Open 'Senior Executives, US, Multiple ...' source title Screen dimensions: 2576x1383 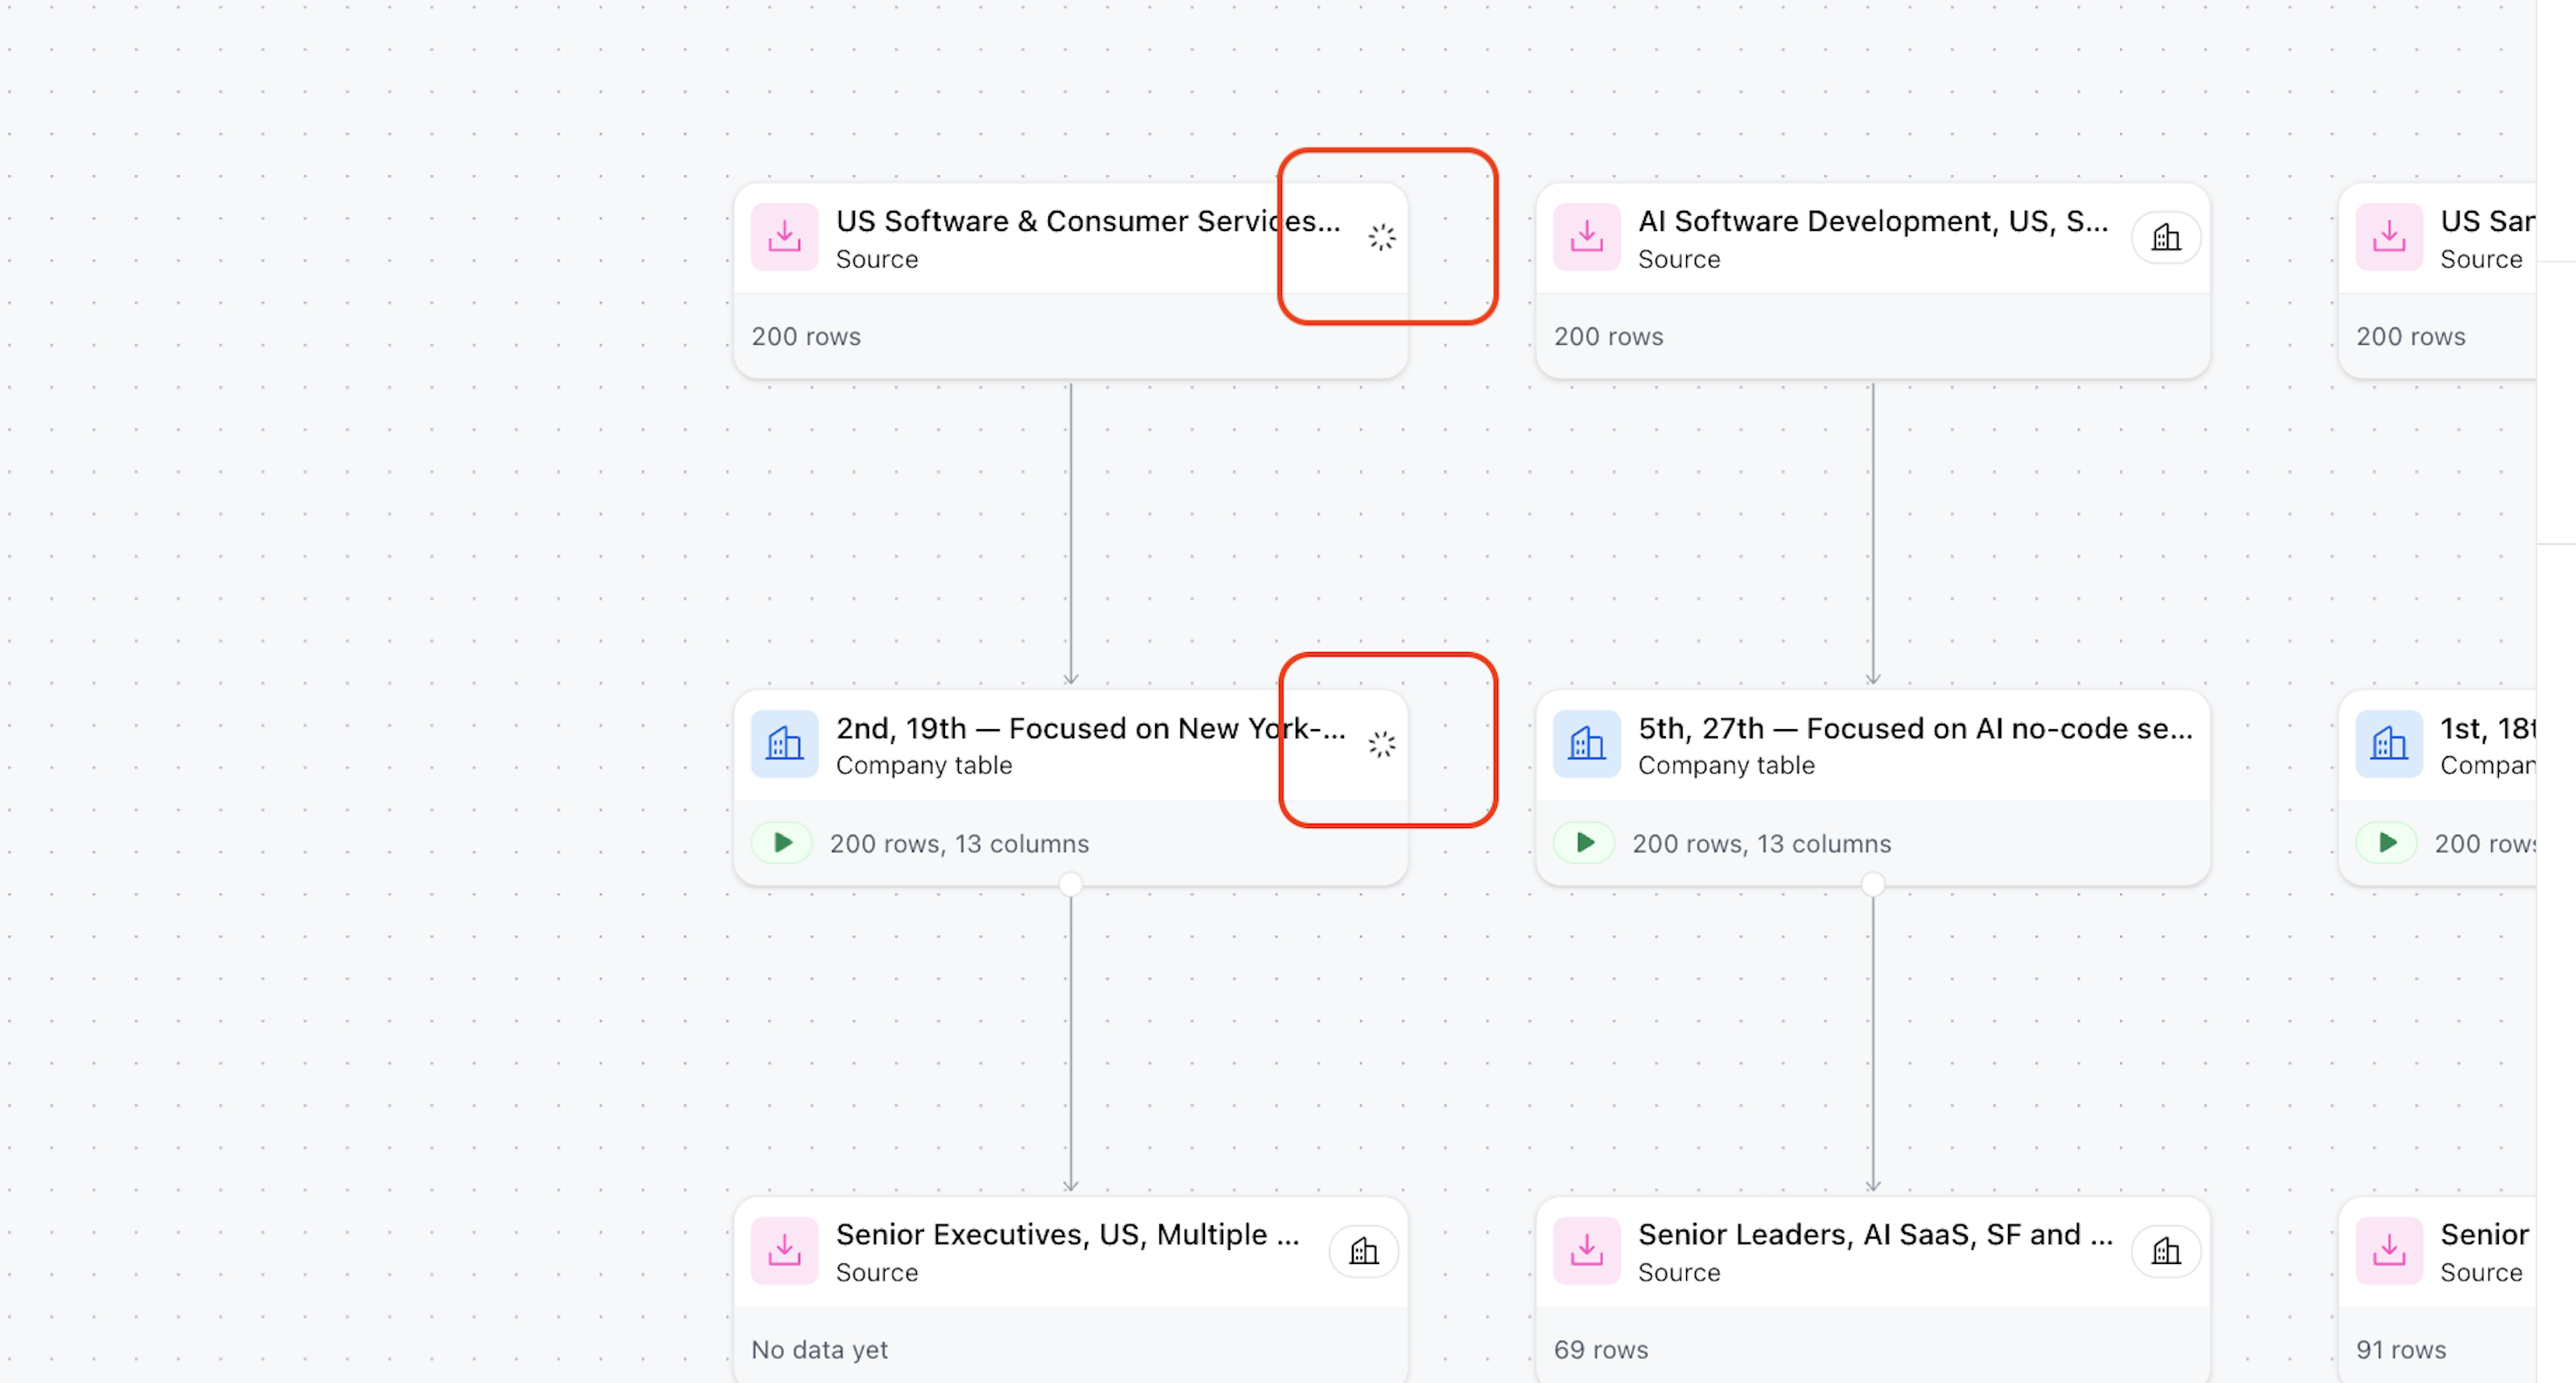(x=1067, y=1235)
